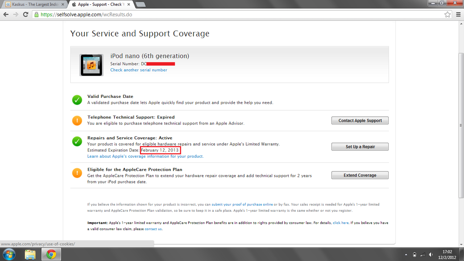This screenshot has height=261, width=464.
Task: Minimize the Chrome window
Action: pos(433,3)
